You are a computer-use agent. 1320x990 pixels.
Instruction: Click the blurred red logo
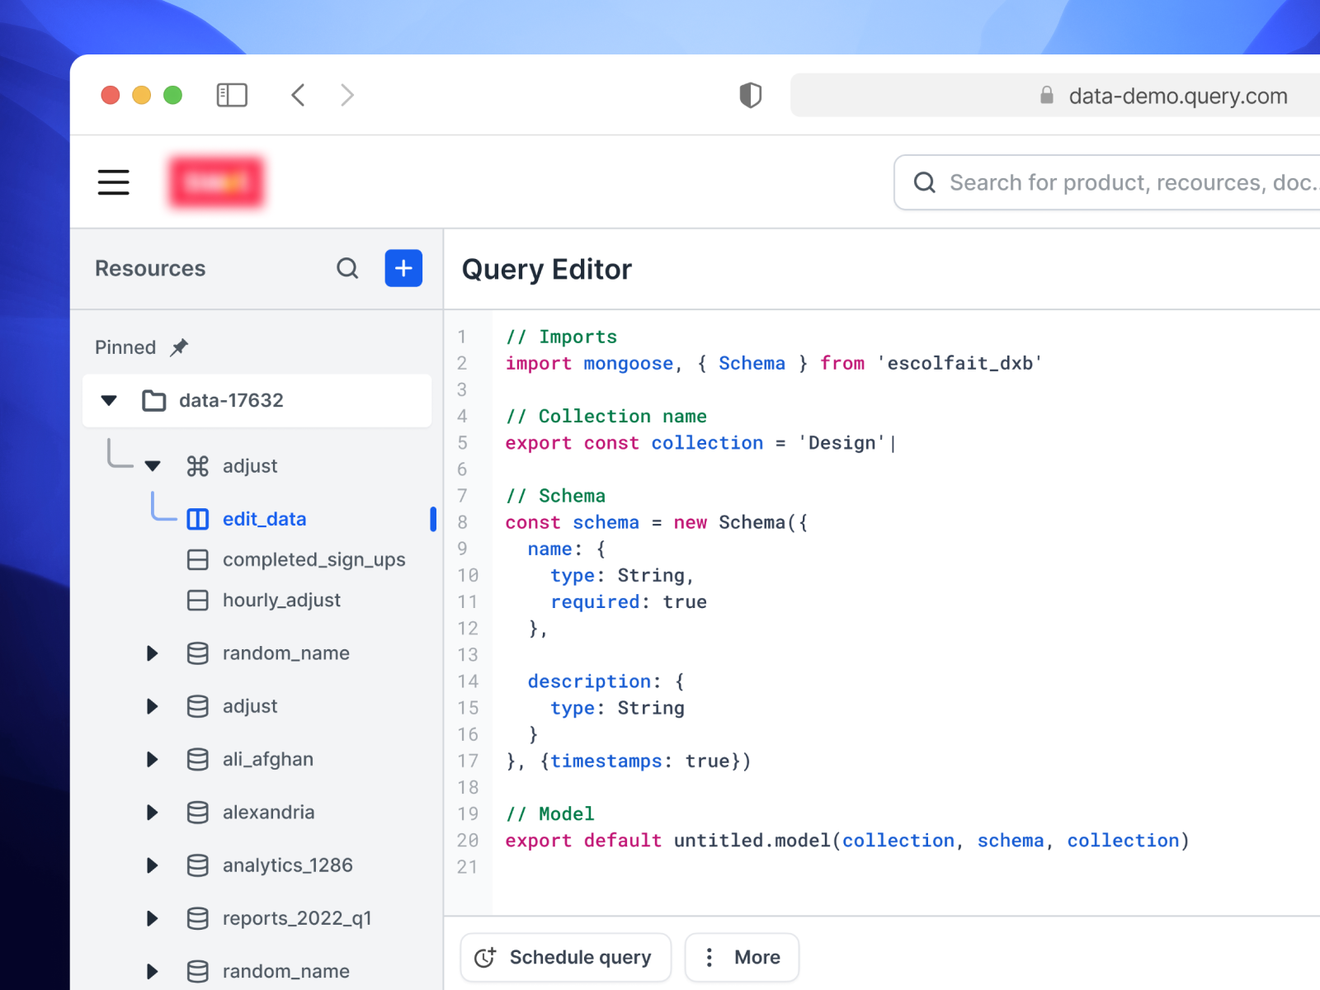click(x=216, y=181)
